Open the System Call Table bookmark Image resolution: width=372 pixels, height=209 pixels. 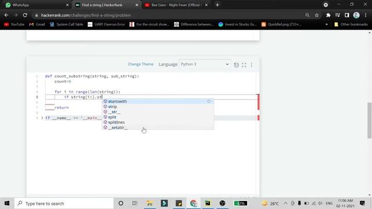tap(66, 24)
